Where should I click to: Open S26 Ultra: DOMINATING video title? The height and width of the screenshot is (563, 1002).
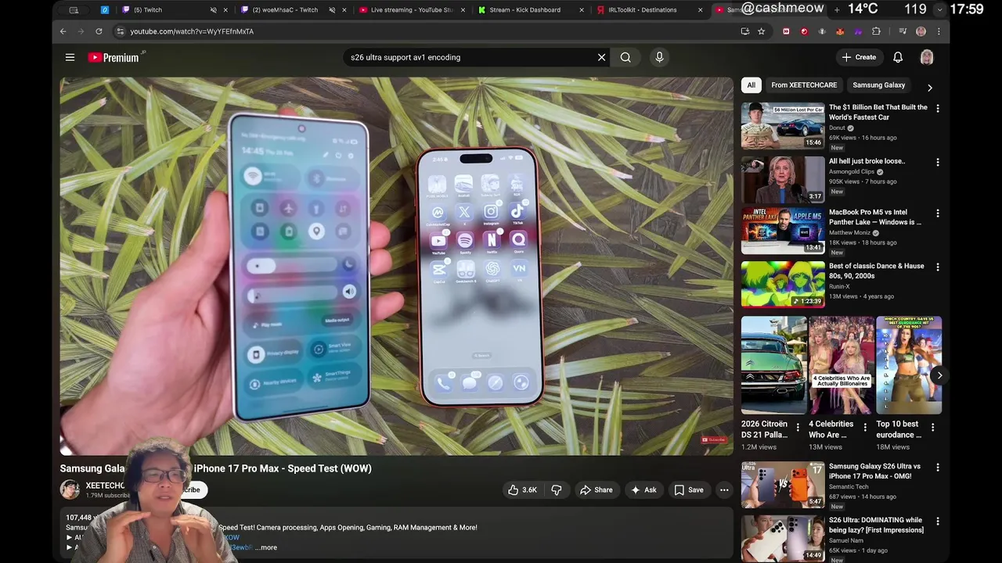tap(876, 525)
